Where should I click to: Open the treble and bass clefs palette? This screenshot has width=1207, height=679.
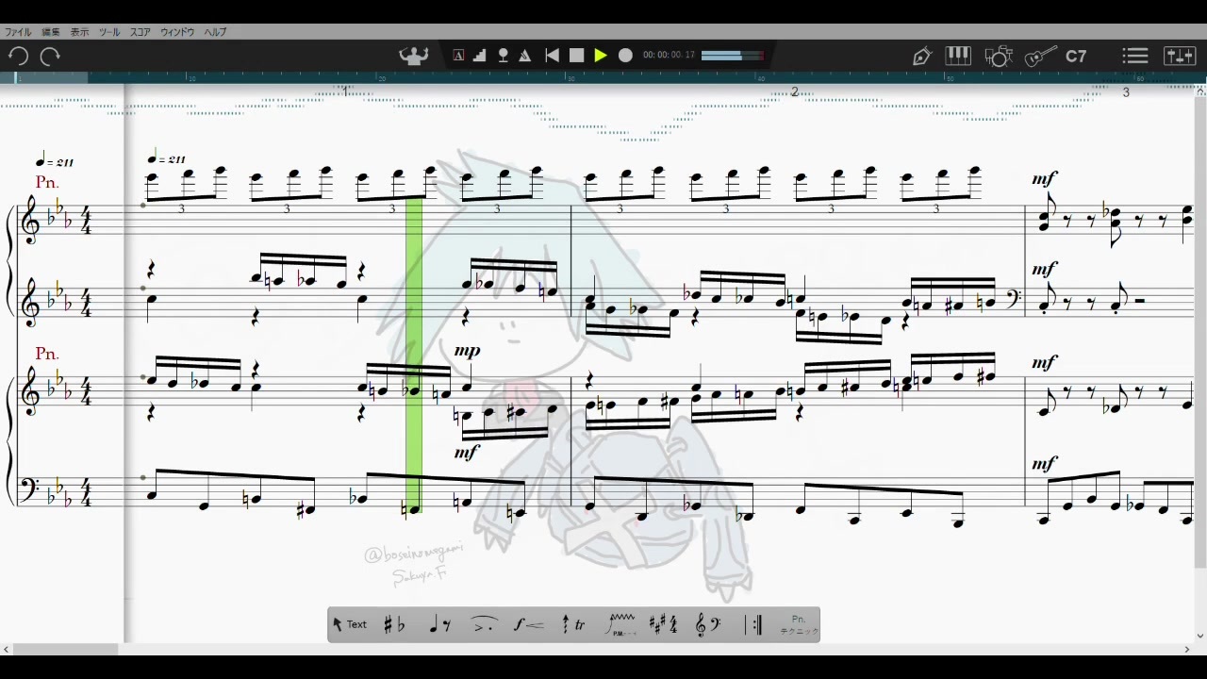[x=708, y=624]
